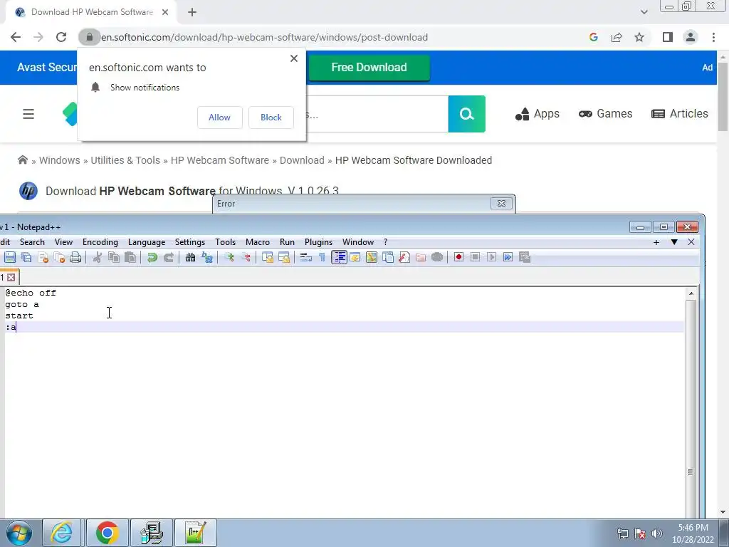Click Close All icon in Notepad++ toolbar
Screen dimensions: 729x547
60,257
